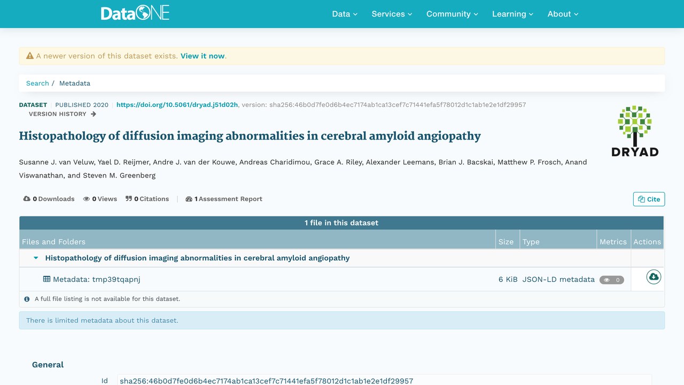684x385 pixels.
Task: Click the dataset title heading
Action: (x=250, y=136)
